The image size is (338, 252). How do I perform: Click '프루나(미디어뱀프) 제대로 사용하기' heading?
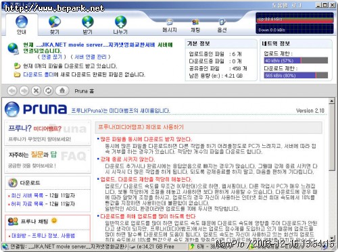click(141, 127)
